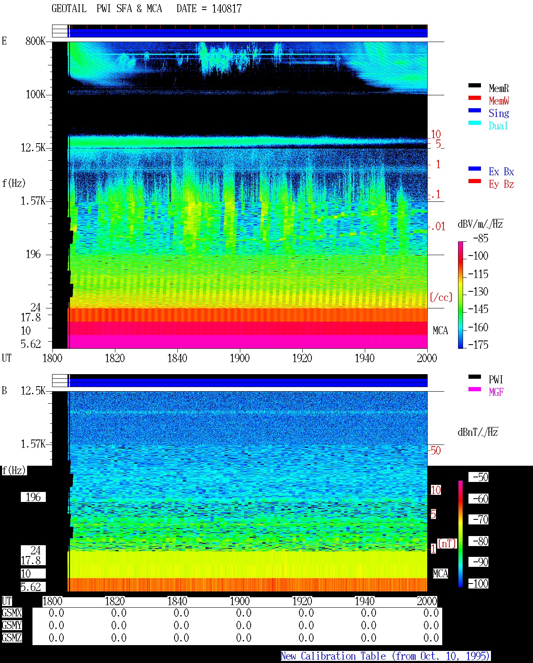
Task: Click the dBV/m electric field color bar
Action: click(x=461, y=295)
